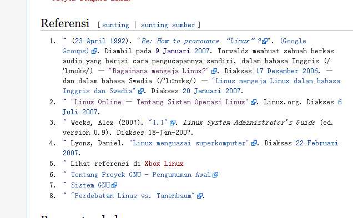This screenshot has width=353, height=218.
Task: Click external icon after 'superkomputer'
Action: pyautogui.click(x=254, y=143)
